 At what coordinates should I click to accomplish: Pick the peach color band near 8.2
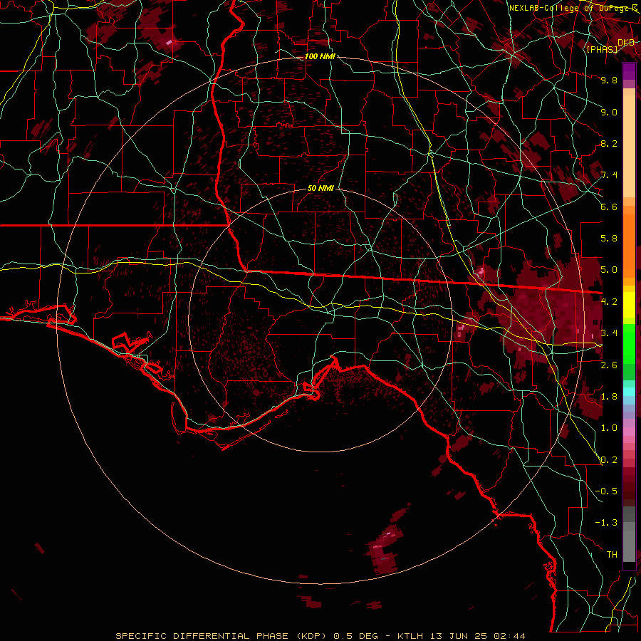(x=629, y=146)
